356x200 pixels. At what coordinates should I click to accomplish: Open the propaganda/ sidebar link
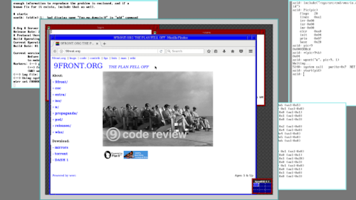coord(66,113)
